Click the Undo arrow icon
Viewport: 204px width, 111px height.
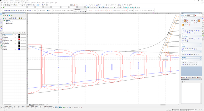(19, 5)
